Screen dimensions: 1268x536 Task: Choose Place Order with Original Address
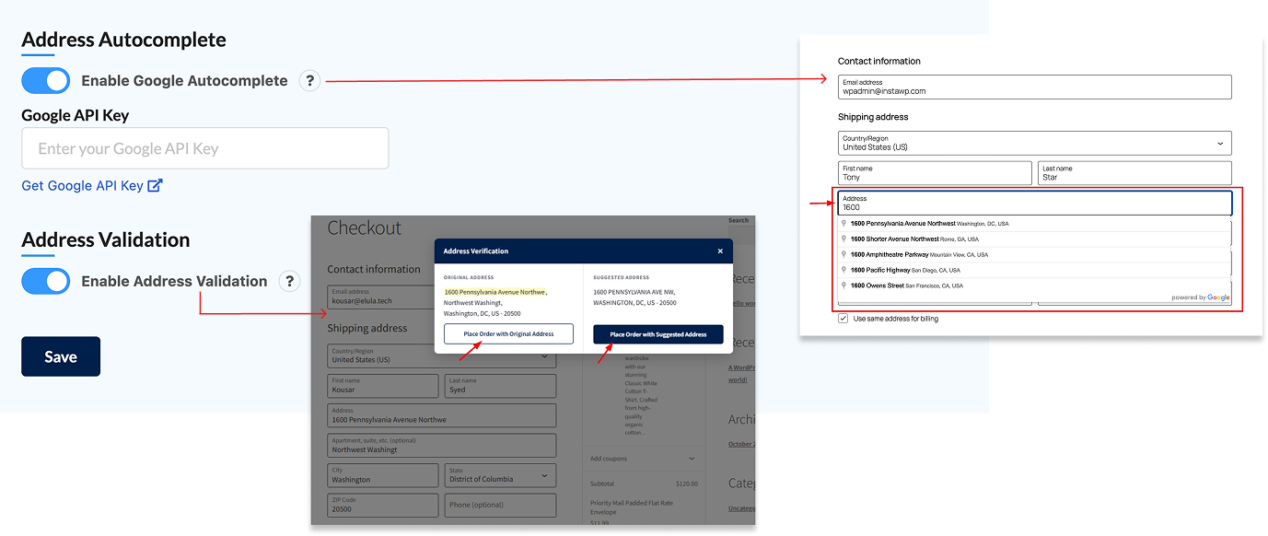coord(508,334)
